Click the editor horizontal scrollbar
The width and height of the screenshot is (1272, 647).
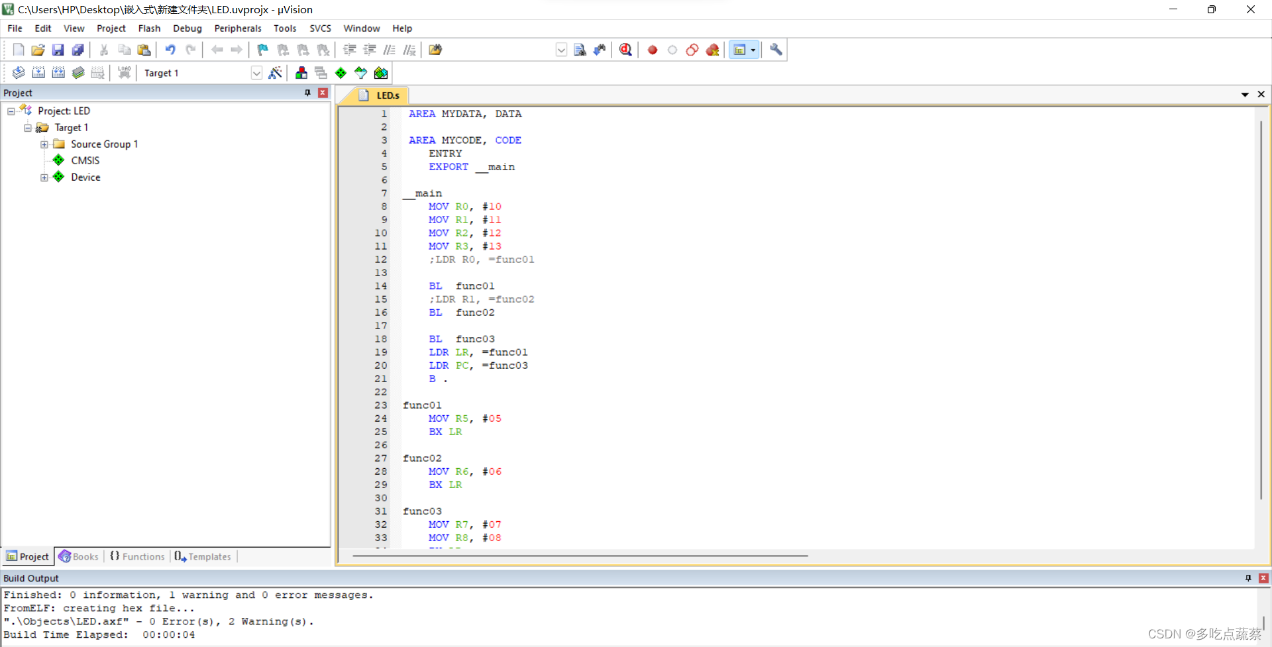coord(580,556)
